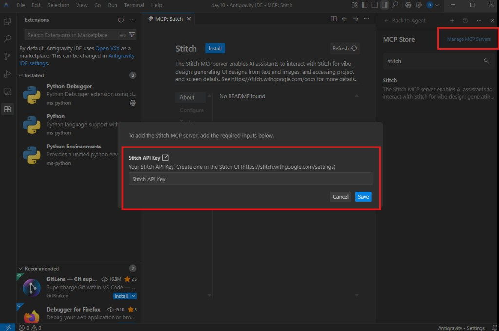Open the Search view in activity bar
Screen dimensions: 499x331
7,39
